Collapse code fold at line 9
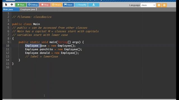 click(x=10, y=42)
